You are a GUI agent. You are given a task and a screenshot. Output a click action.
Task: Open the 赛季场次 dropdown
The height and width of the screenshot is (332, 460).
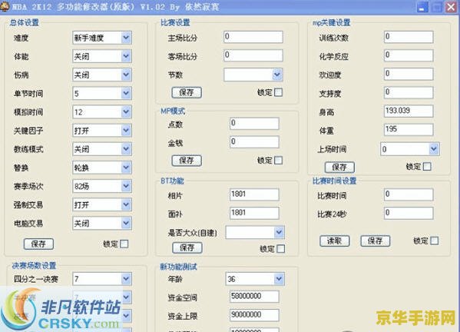126,186
